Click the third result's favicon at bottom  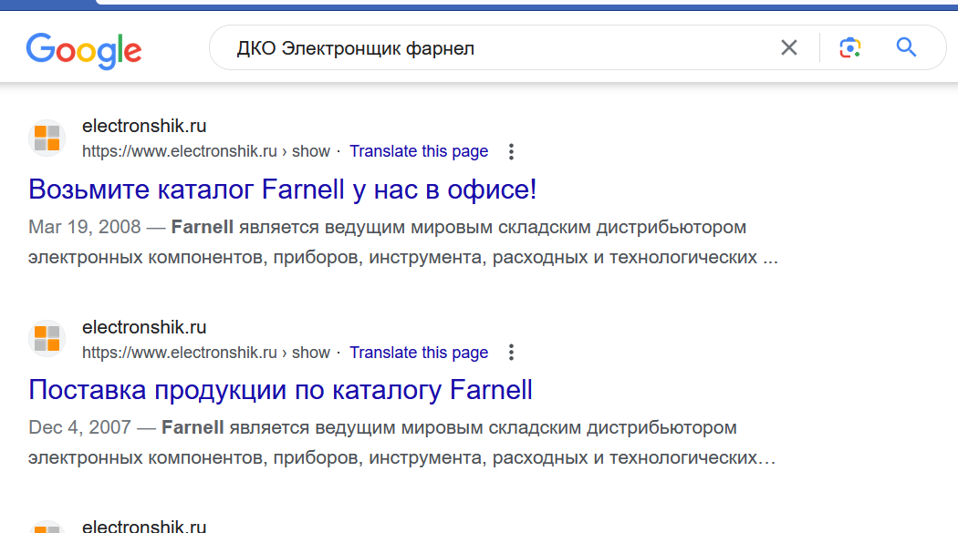tap(47, 528)
